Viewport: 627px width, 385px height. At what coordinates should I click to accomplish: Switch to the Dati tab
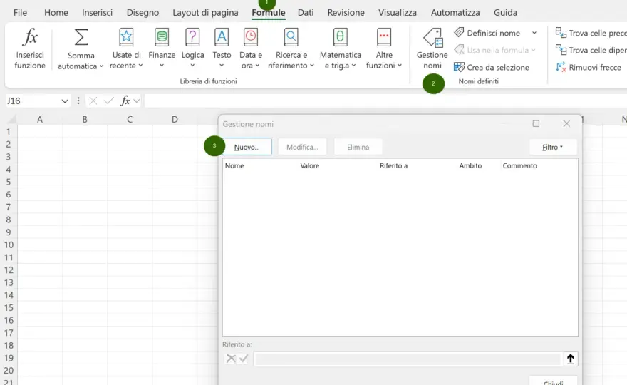306,12
